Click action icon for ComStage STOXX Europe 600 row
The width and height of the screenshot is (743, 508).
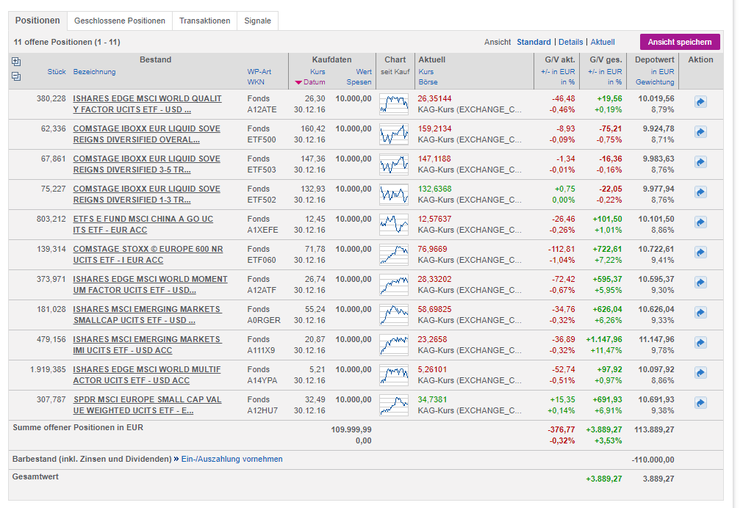(x=700, y=253)
